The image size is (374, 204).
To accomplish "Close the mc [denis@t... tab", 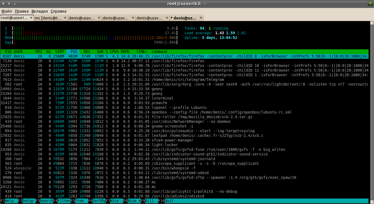I will pos(65,18).
